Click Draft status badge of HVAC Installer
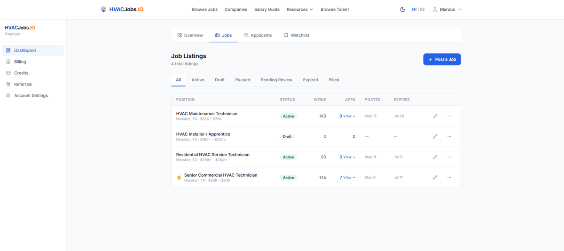The width and height of the screenshot is (564, 251). coord(287,137)
